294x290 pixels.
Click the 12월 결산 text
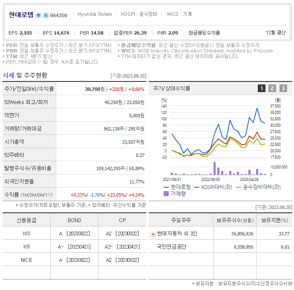(x=276, y=32)
